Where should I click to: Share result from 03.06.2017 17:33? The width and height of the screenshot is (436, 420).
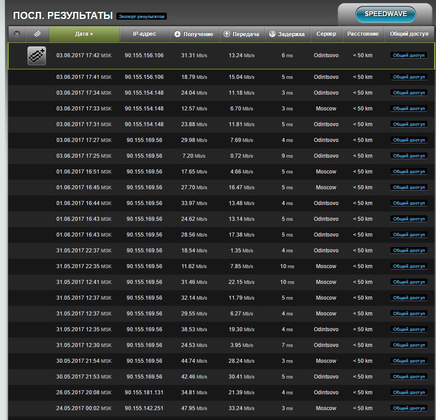point(409,109)
